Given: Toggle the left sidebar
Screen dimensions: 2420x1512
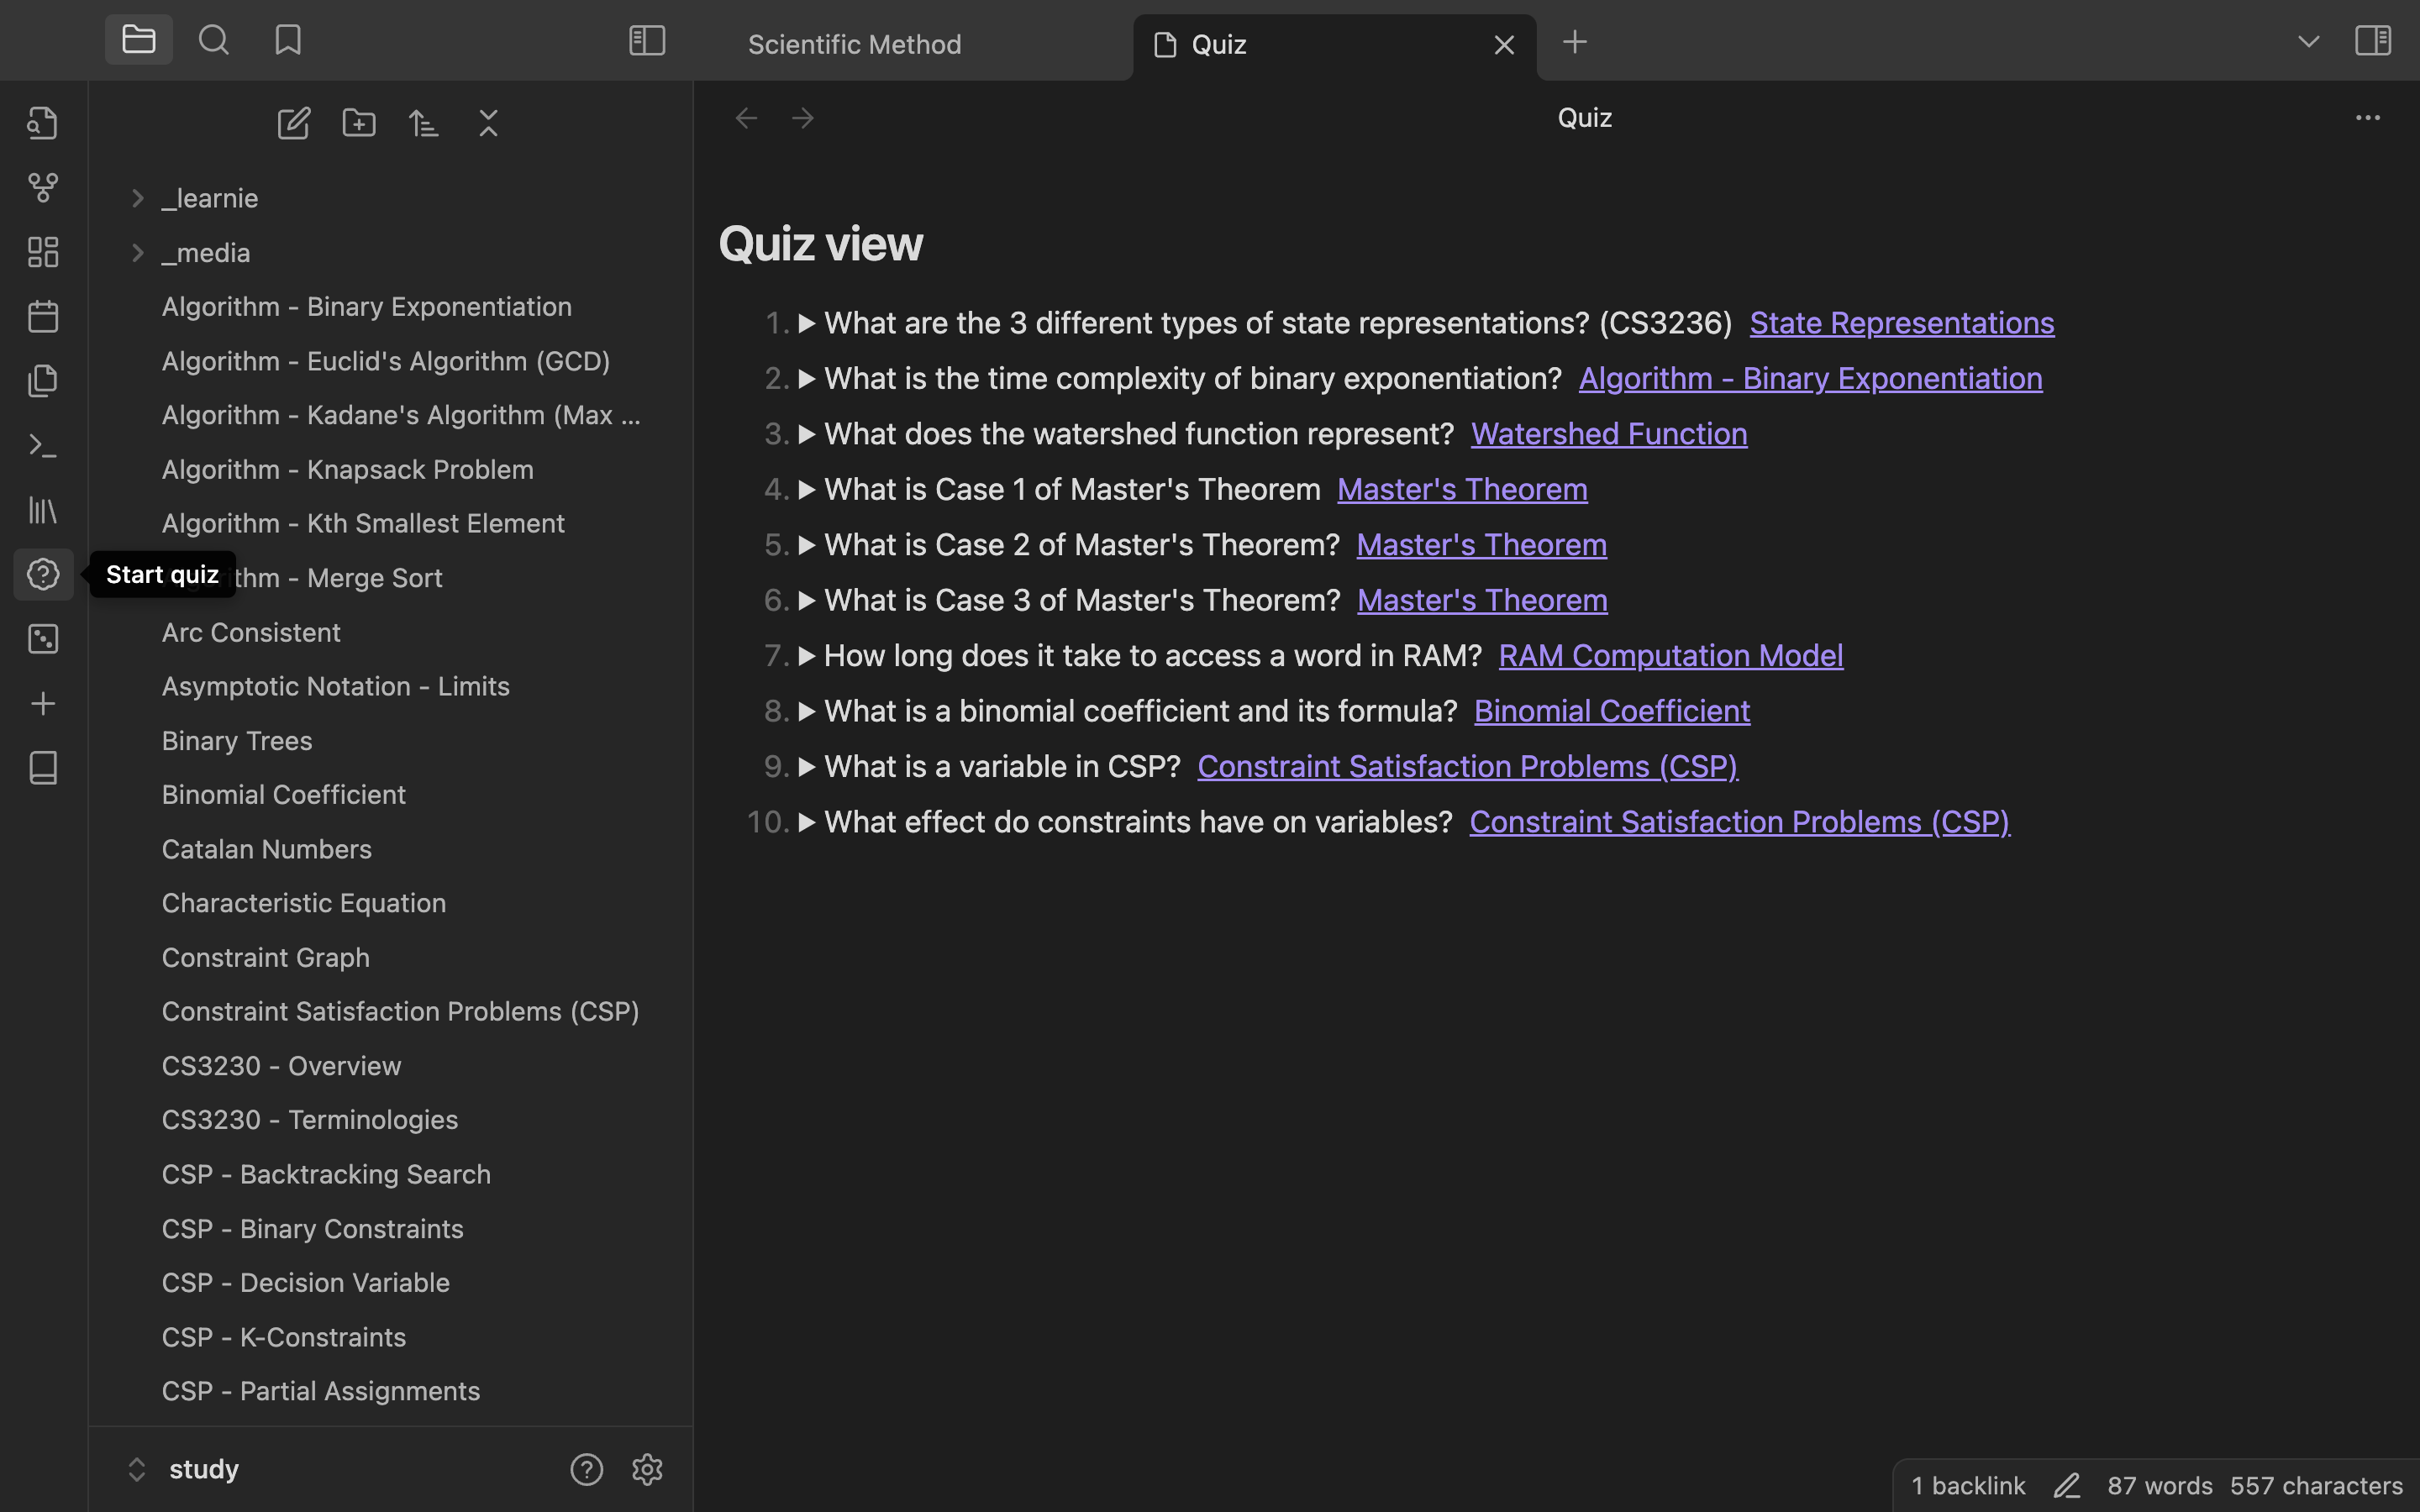Looking at the screenshot, I should [647, 41].
